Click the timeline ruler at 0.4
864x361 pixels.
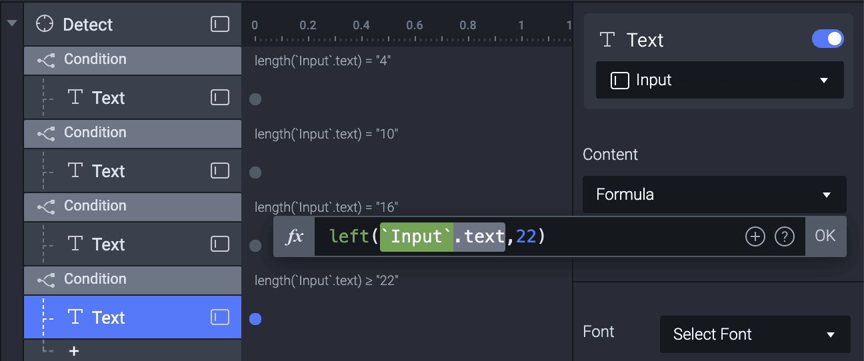(x=361, y=25)
